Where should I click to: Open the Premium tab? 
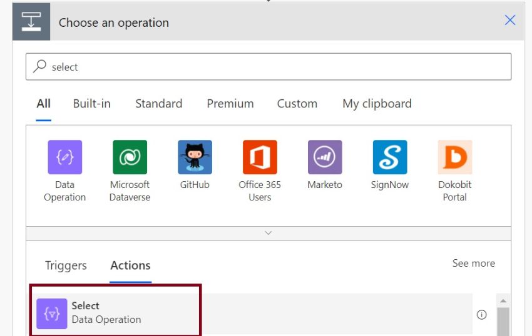coord(230,104)
